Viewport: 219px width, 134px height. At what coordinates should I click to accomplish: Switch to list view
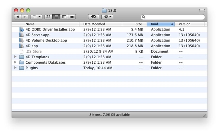(56, 17)
